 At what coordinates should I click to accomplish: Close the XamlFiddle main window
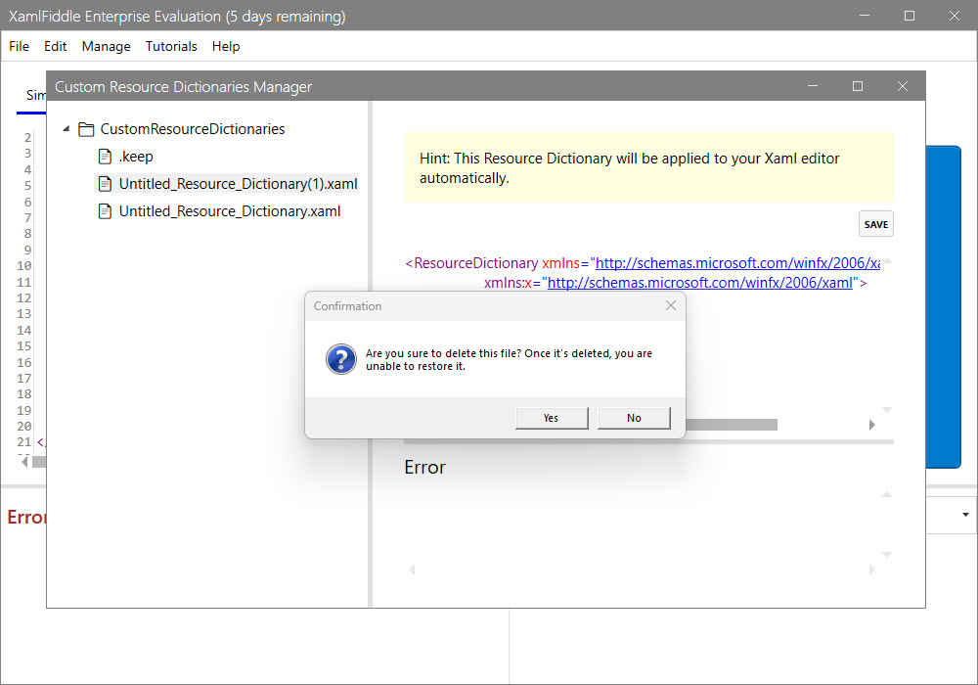coord(955,16)
